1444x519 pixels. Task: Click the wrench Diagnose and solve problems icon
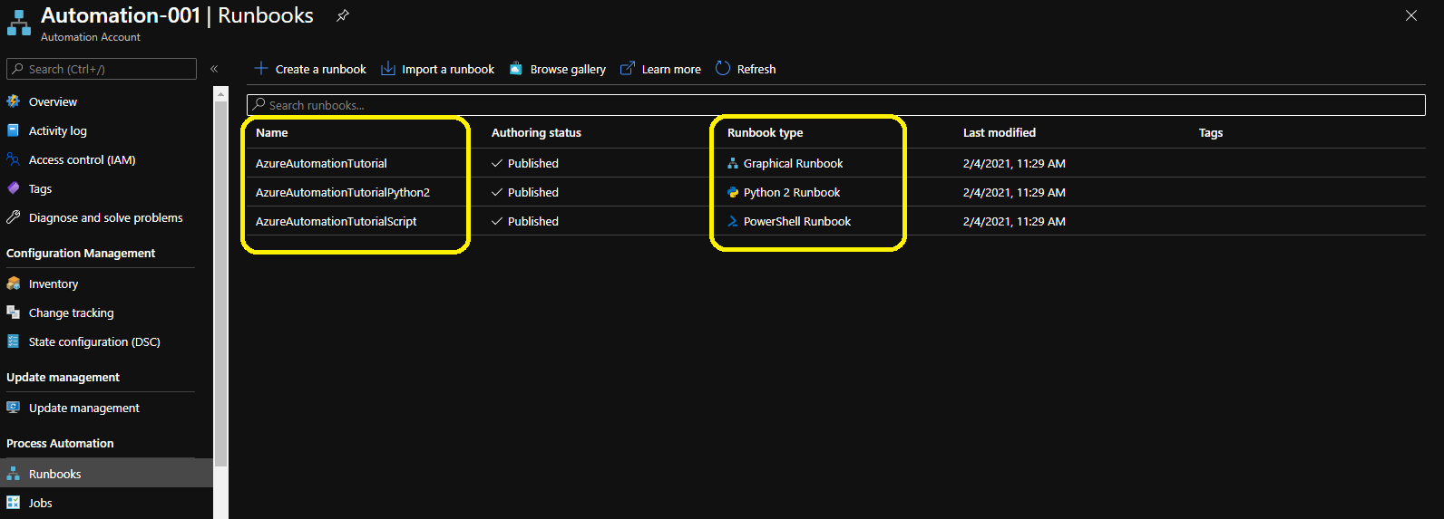[14, 217]
